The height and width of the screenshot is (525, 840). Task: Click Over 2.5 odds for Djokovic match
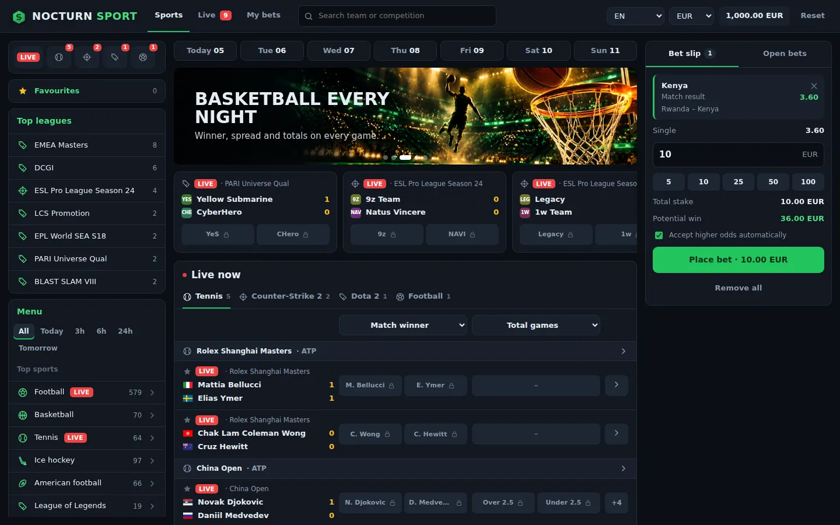coord(503,503)
